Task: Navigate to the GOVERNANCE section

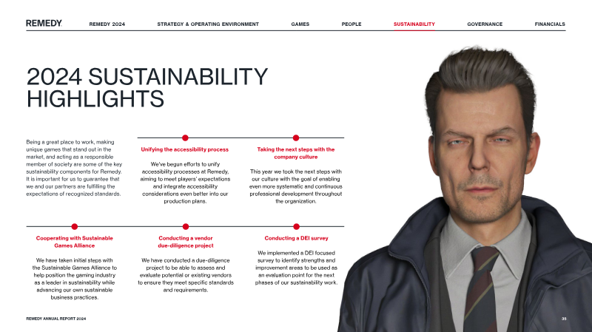Action: [x=485, y=24]
